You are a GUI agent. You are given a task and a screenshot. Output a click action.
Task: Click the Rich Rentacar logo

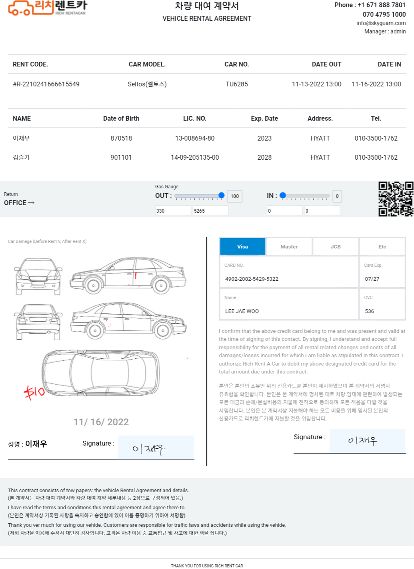coord(48,8)
